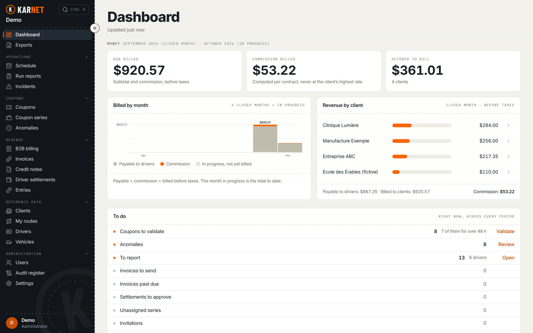
Task: Click the Unassigned series row
Action: (314, 310)
